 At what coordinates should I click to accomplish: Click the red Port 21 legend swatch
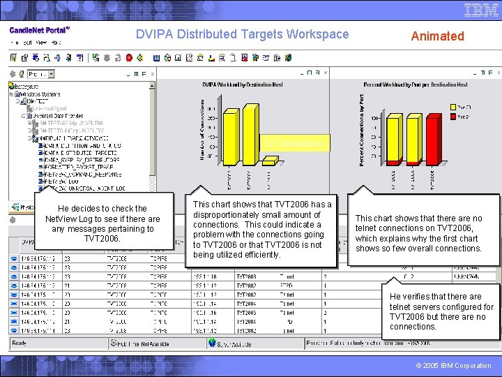click(x=453, y=117)
